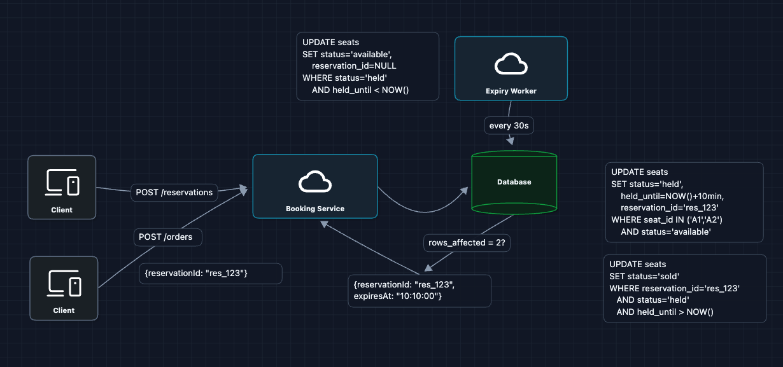Viewport: 783px width, 367px height.
Task: Click the "Expiry Worker" text label
Action: [511, 91]
